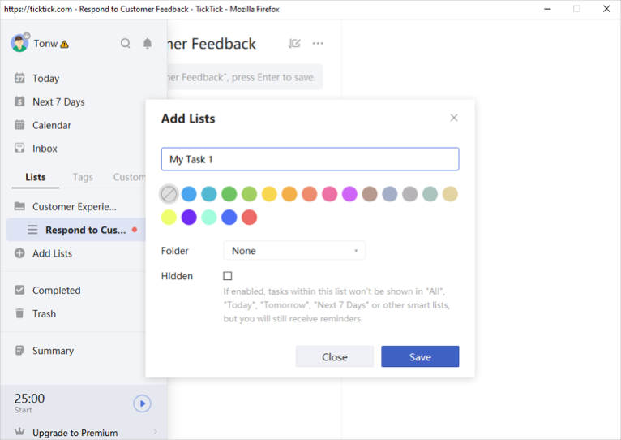Expand the Folder dropdown set to None

(294, 251)
